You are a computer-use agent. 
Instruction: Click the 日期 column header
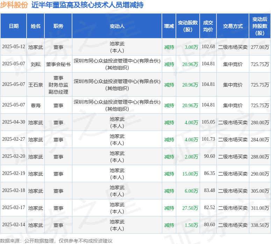coord(14,26)
